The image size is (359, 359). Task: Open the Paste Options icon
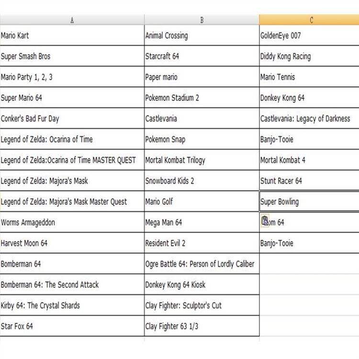click(x=265, y=221)
